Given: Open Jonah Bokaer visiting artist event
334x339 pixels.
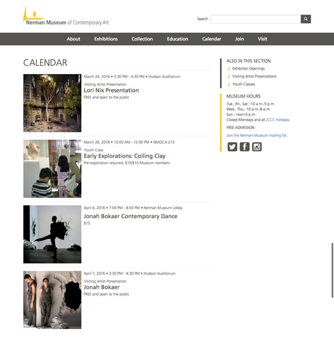Looking at the screenshot, I should 102,287.
